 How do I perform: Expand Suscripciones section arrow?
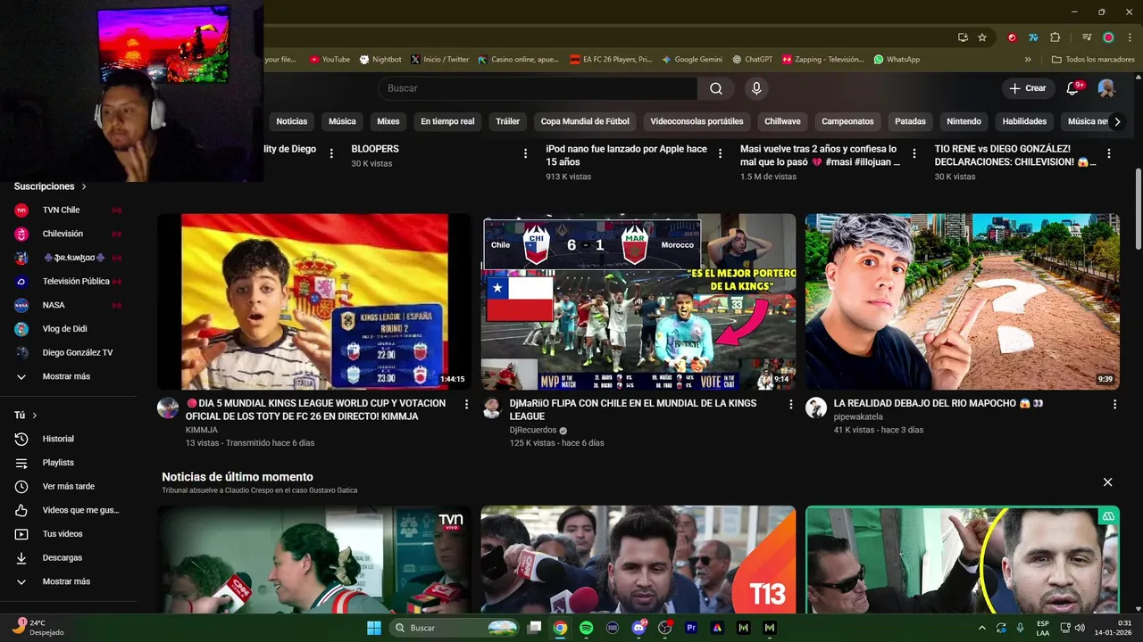pos(84,186)
